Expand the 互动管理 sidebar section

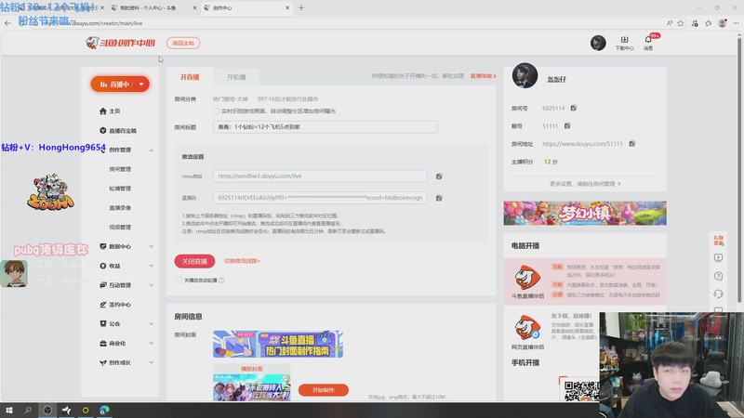[152, 285]
